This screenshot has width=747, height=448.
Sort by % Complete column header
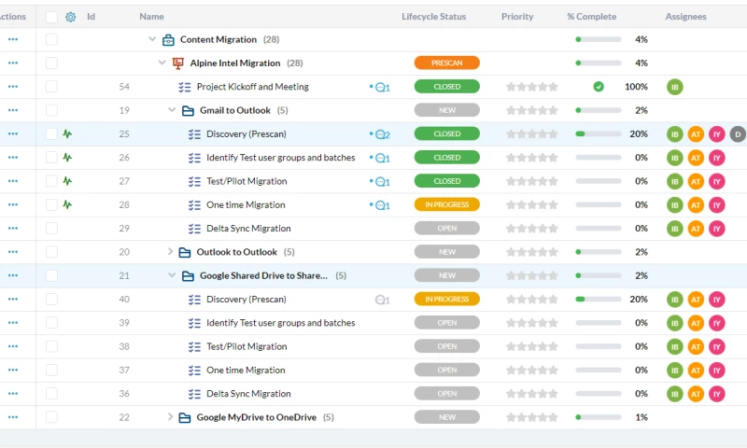coord(592,17)
